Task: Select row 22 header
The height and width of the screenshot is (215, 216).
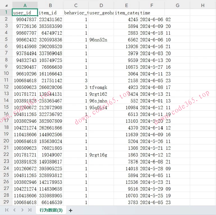Action: point(6,154)
